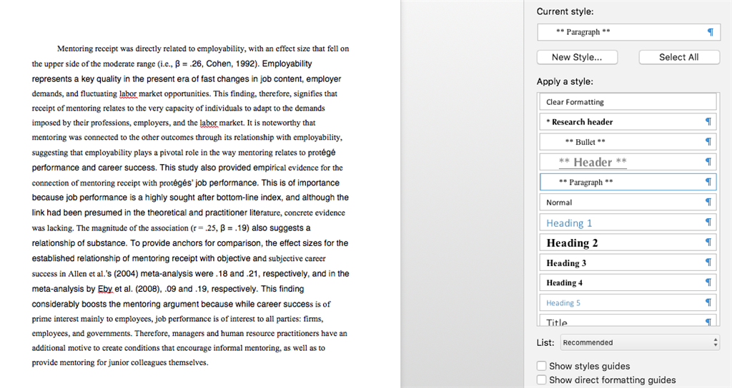This screenshot has width=732, height=388.
Task: Apply the ** Bullet ** style
Action: pyautogui.click(x=628, y=142)
